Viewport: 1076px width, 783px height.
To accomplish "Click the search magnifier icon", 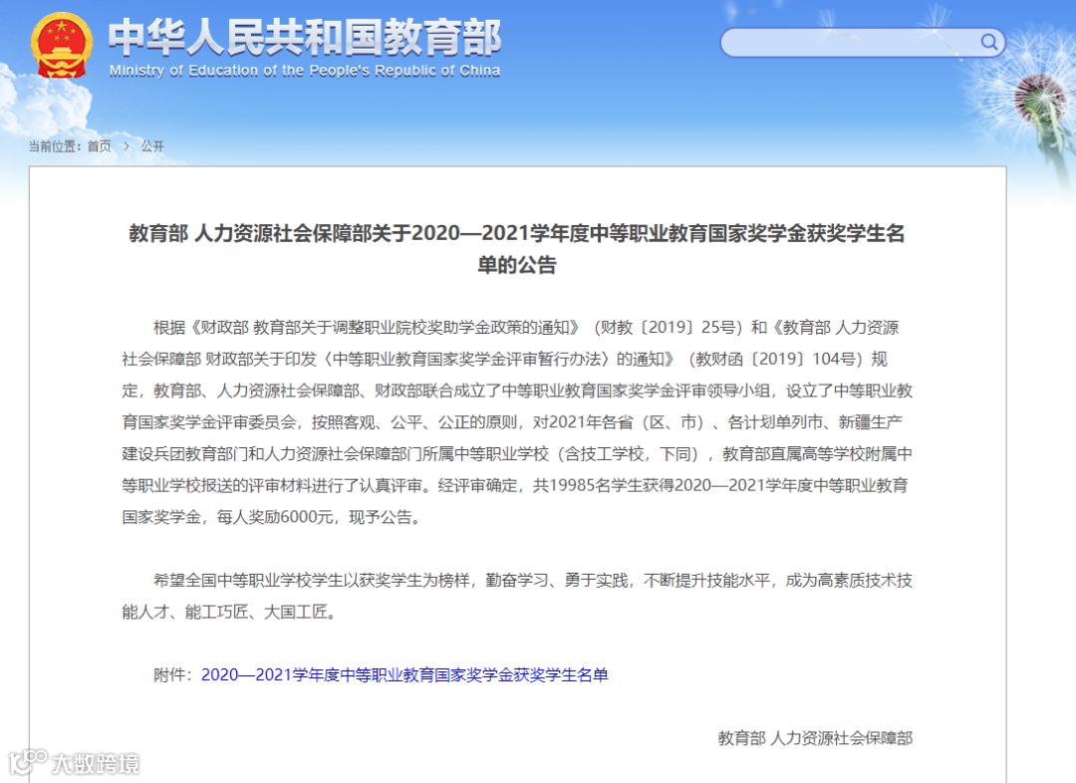I will click(x=989, y=43).
